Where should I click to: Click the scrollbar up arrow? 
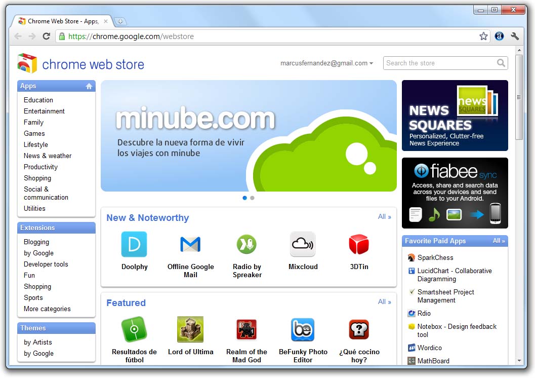[519, 51]
